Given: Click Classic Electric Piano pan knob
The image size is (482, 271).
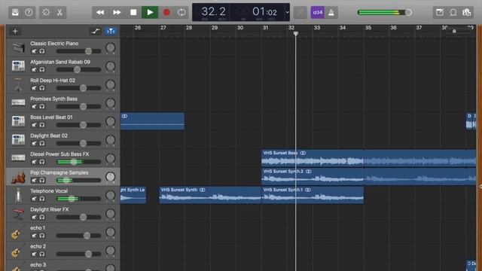Looking at the screenshot, I should pos(110,47).
